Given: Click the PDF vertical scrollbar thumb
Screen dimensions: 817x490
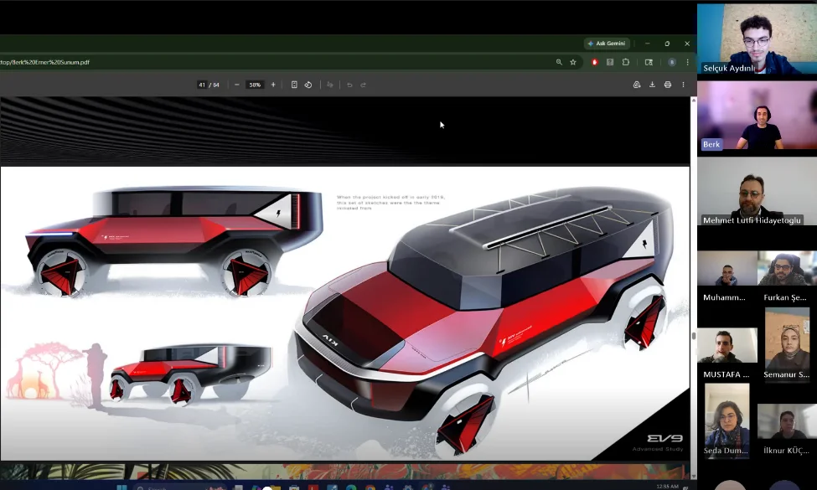Looking at the screenshot, I should pyautogui.click(x=694, y=336).
